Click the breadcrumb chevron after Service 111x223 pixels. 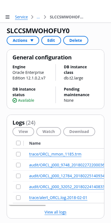[x=32, y=17]
